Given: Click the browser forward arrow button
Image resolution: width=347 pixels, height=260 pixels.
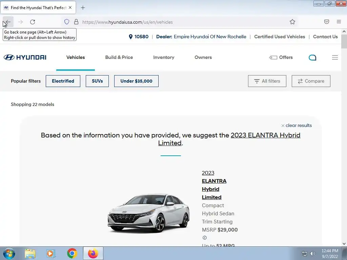Looking at the screenshot, I should point(20,22).
